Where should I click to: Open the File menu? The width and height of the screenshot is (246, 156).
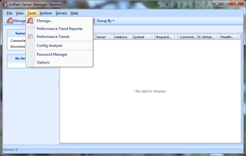click(9, 13)
